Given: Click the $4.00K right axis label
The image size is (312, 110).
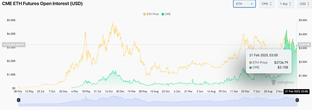Looking at the screenshot, I should tap(303, 34).
